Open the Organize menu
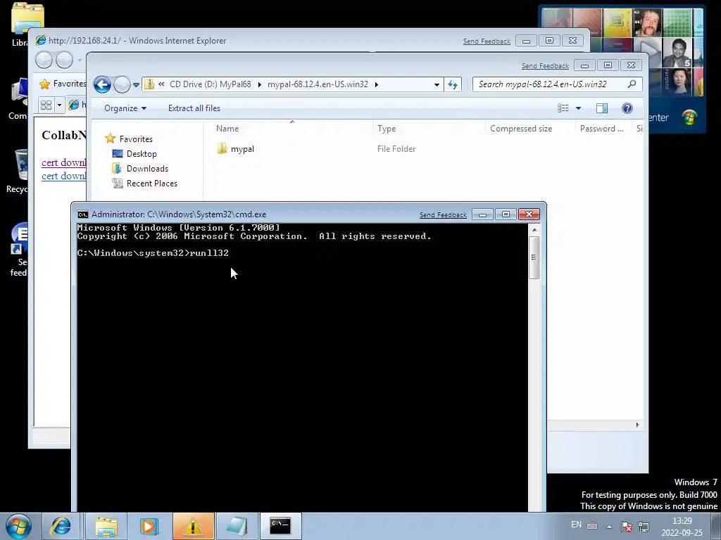 [125, 108]
